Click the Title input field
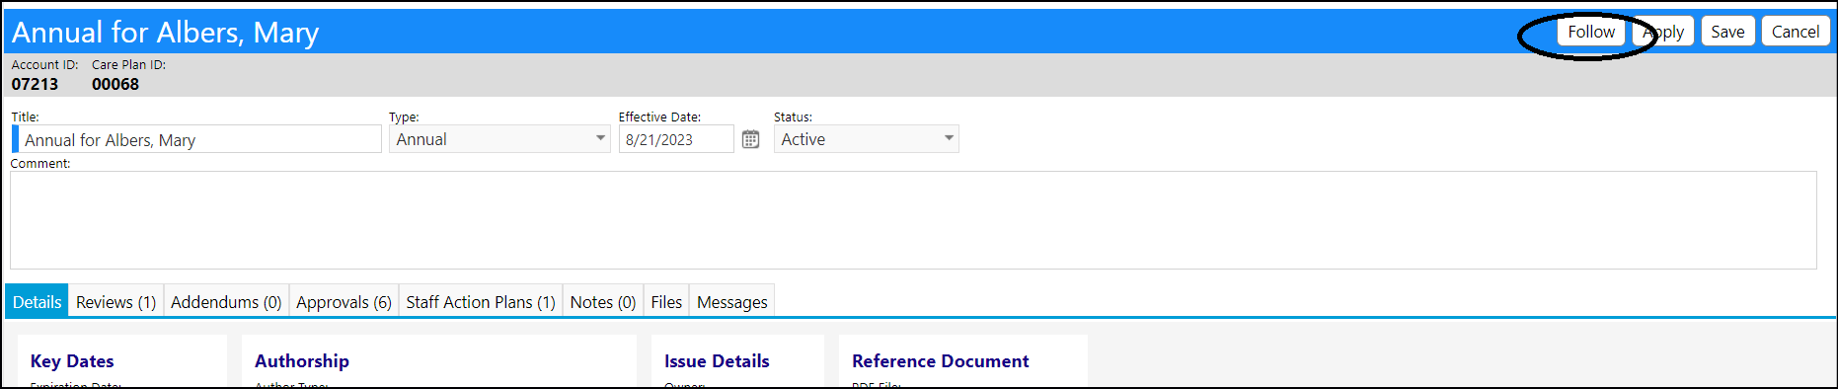Image resolution: width=1838 pixels, height=389 pixels. click(196, 139)
